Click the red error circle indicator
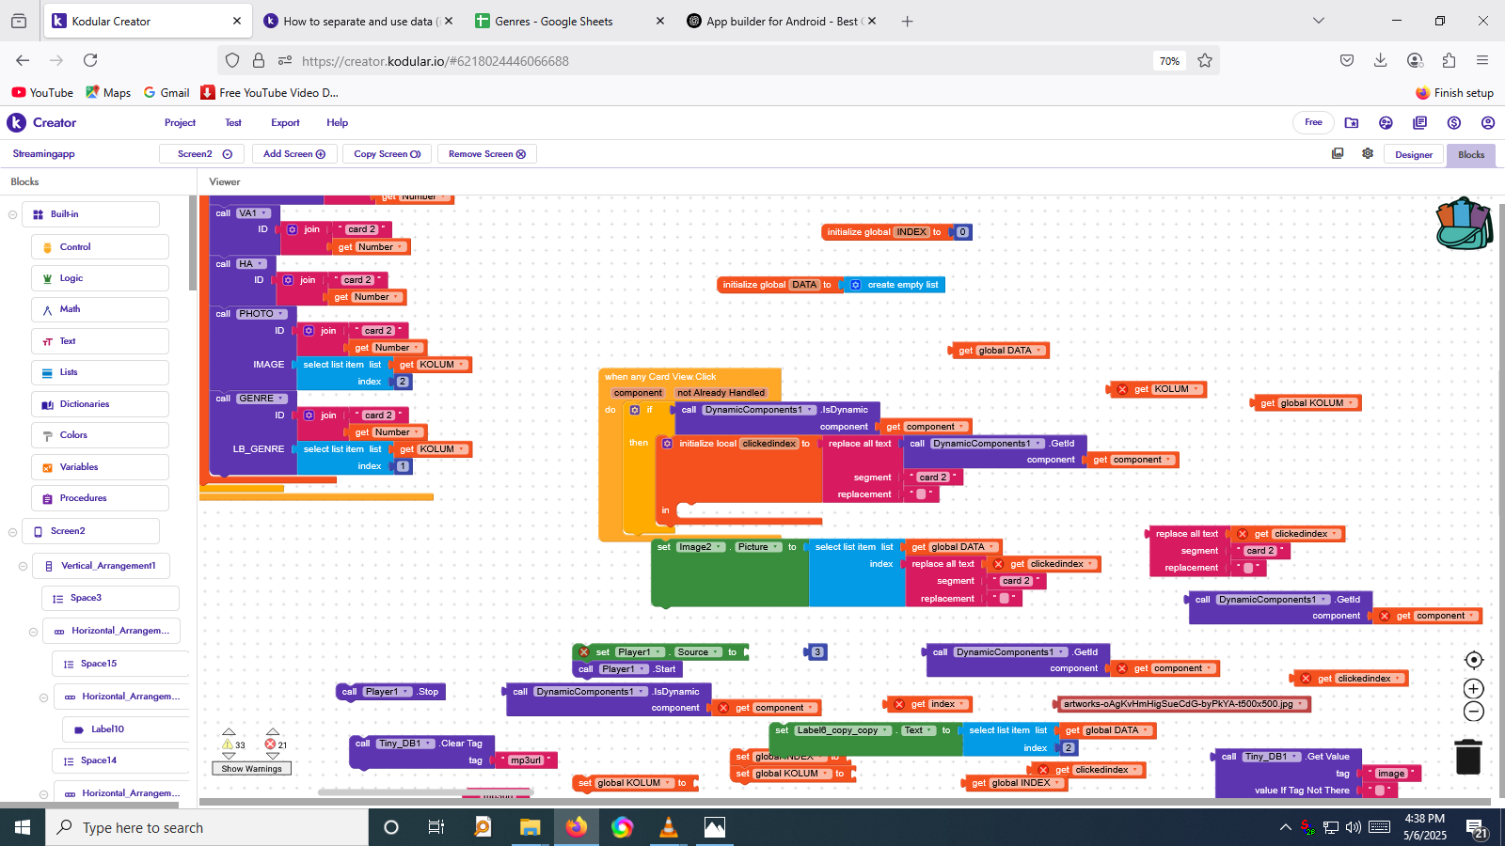 point(271,744)
